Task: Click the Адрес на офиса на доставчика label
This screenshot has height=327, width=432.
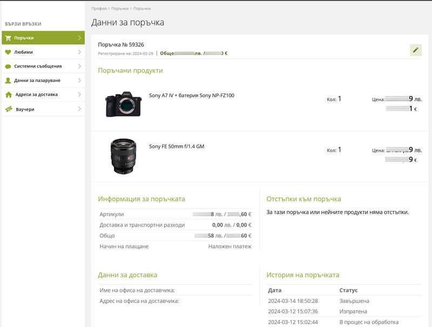Action: (139, 301)
